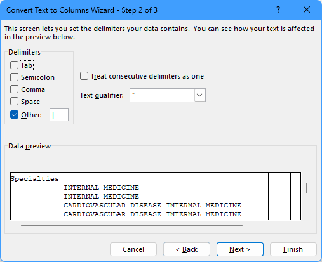The width and height of the screenshot is (322, 262).
Task: Click the data preview horizontal scrollbar
Action: pos(131,226)
